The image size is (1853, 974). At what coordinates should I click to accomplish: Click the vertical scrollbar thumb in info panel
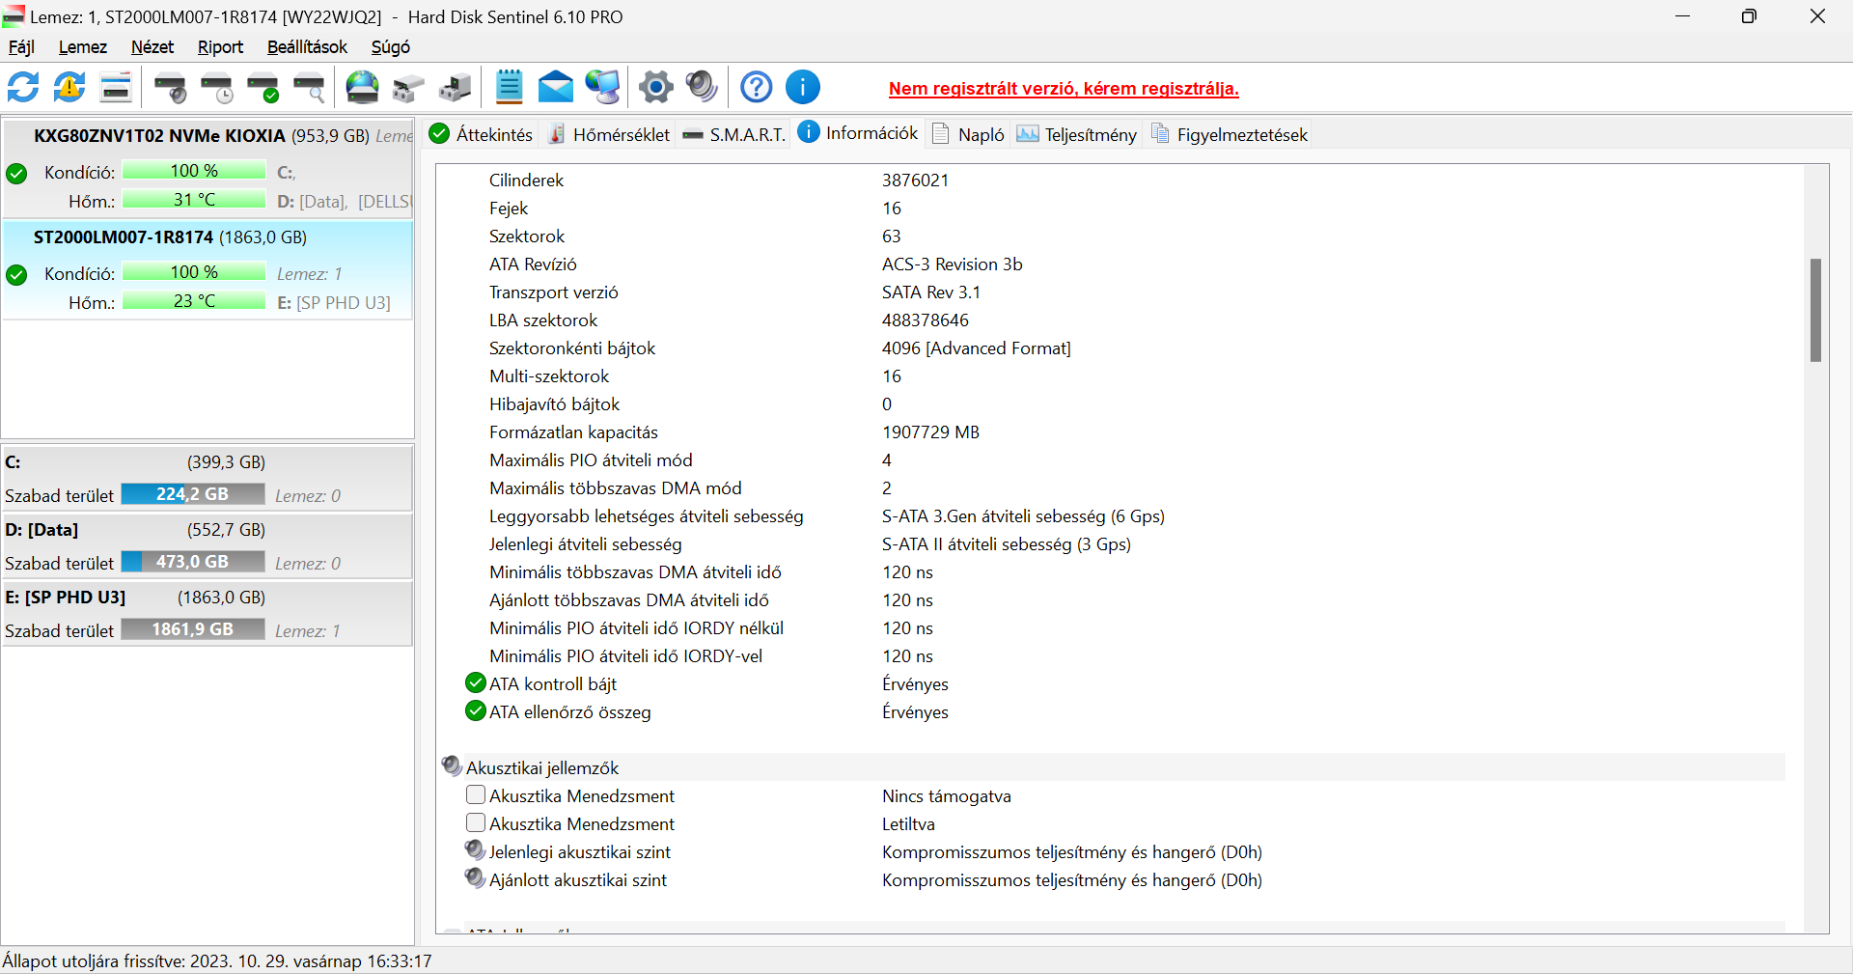click(x=1815, y=310)
